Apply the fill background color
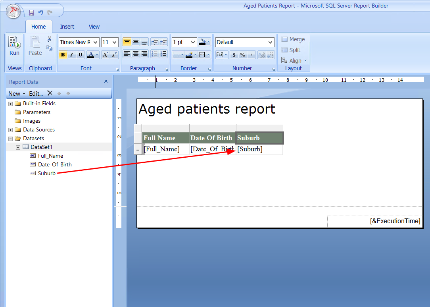 [202, 42]
